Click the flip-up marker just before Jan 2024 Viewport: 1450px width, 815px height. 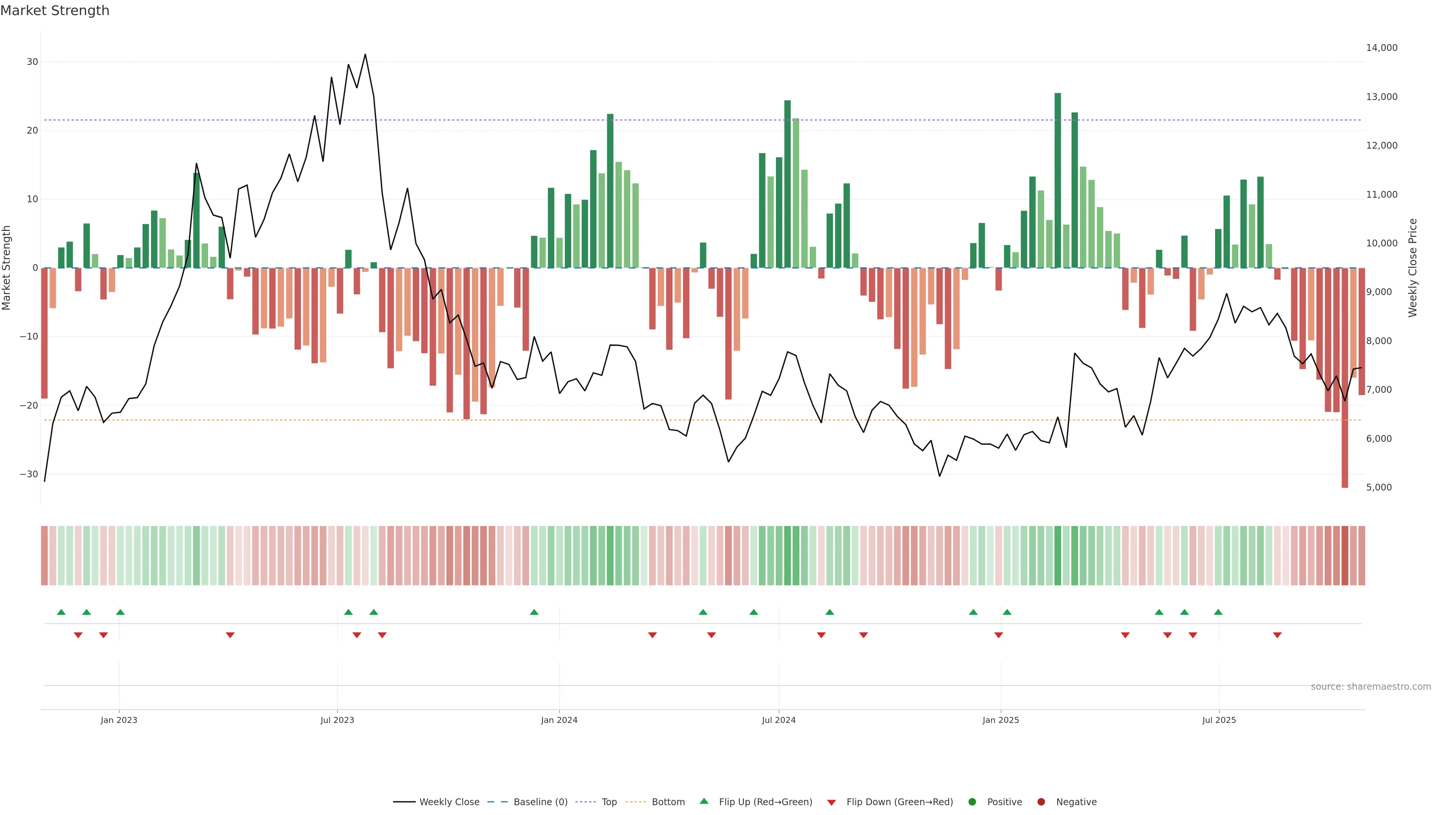[534, 612]
